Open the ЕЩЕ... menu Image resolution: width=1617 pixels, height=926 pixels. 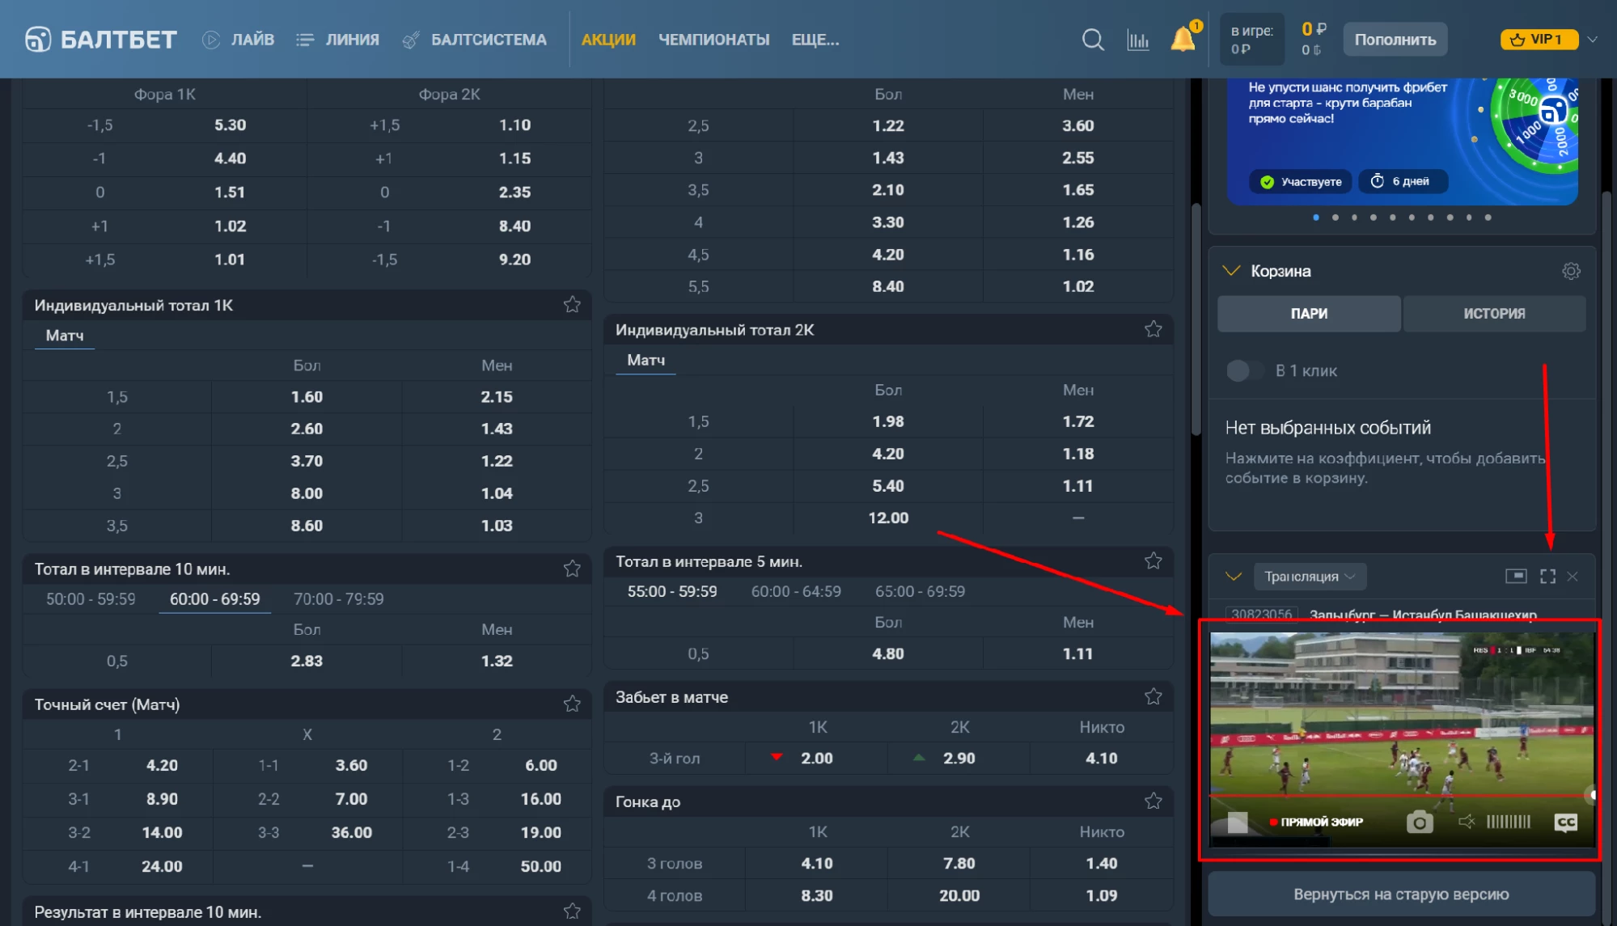[x=815, y=40]
